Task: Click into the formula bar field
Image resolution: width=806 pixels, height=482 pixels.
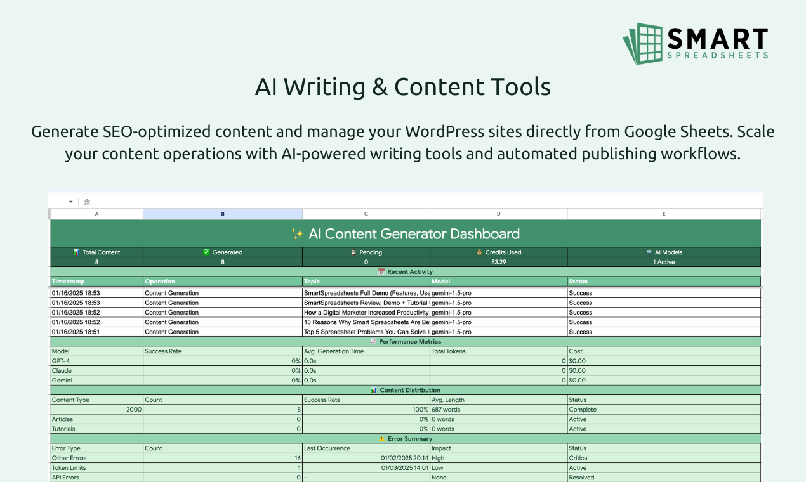Action: pyautogui.click(x=427, y=202)
